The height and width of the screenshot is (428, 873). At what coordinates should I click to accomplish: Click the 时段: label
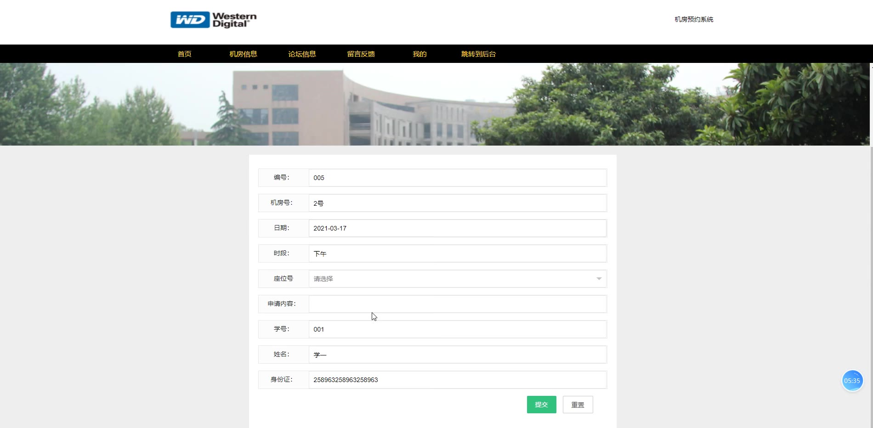[282, 253]
